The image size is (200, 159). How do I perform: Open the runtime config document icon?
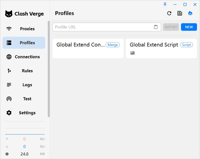tap(180, 13)
